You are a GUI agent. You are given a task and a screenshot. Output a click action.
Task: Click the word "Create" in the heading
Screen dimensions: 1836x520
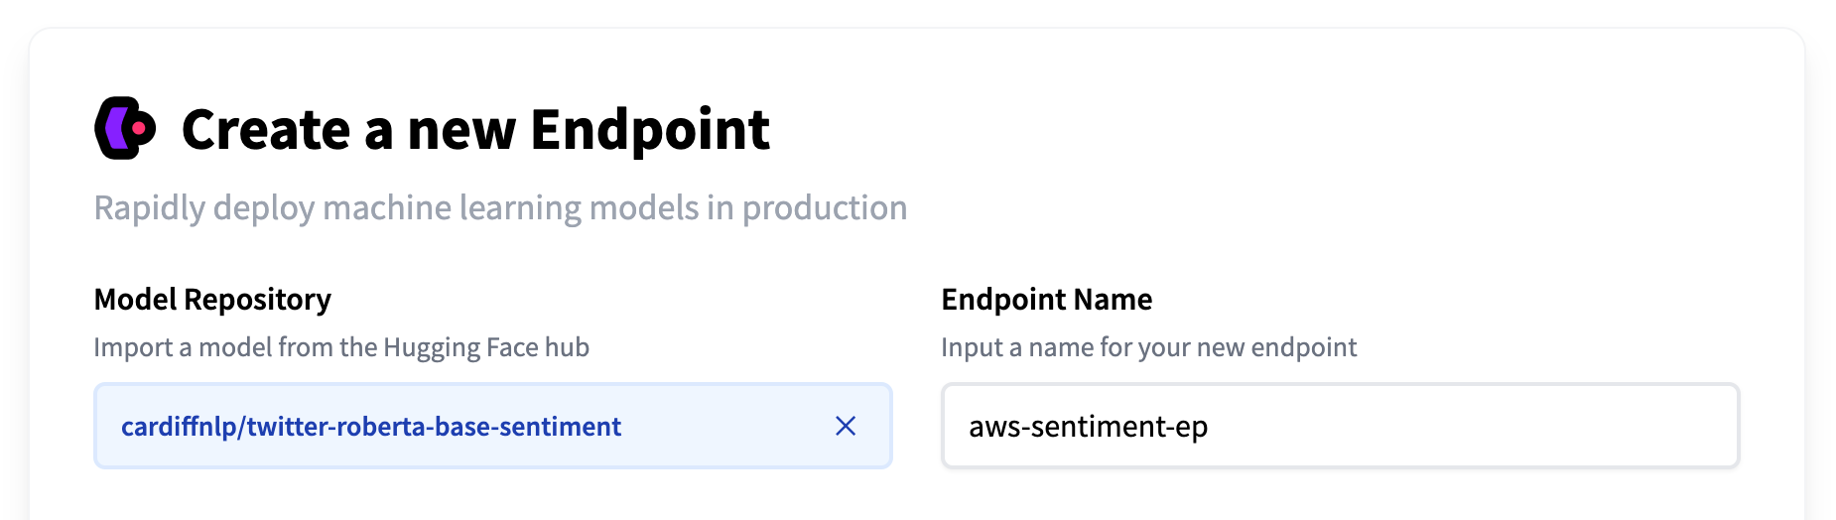(x=266, y=130)
